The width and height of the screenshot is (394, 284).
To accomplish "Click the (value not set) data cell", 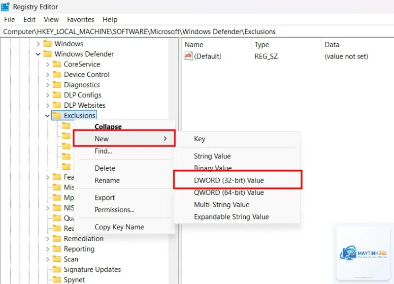I will [x=346, y=56].
